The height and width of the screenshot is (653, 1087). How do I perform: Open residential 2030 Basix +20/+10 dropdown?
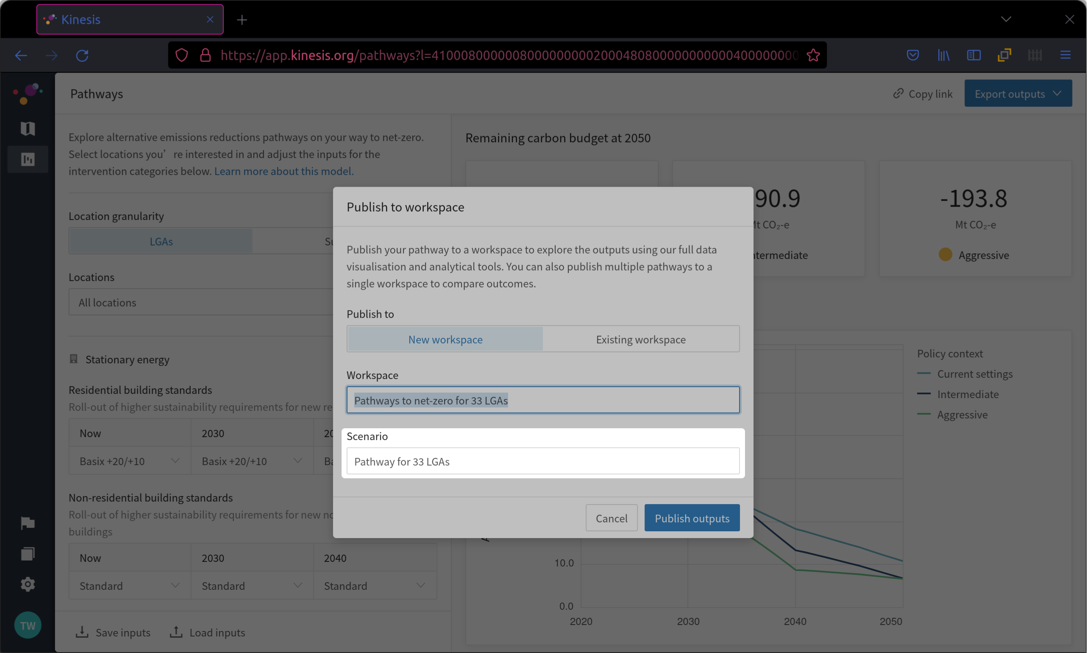coord(252,461)
